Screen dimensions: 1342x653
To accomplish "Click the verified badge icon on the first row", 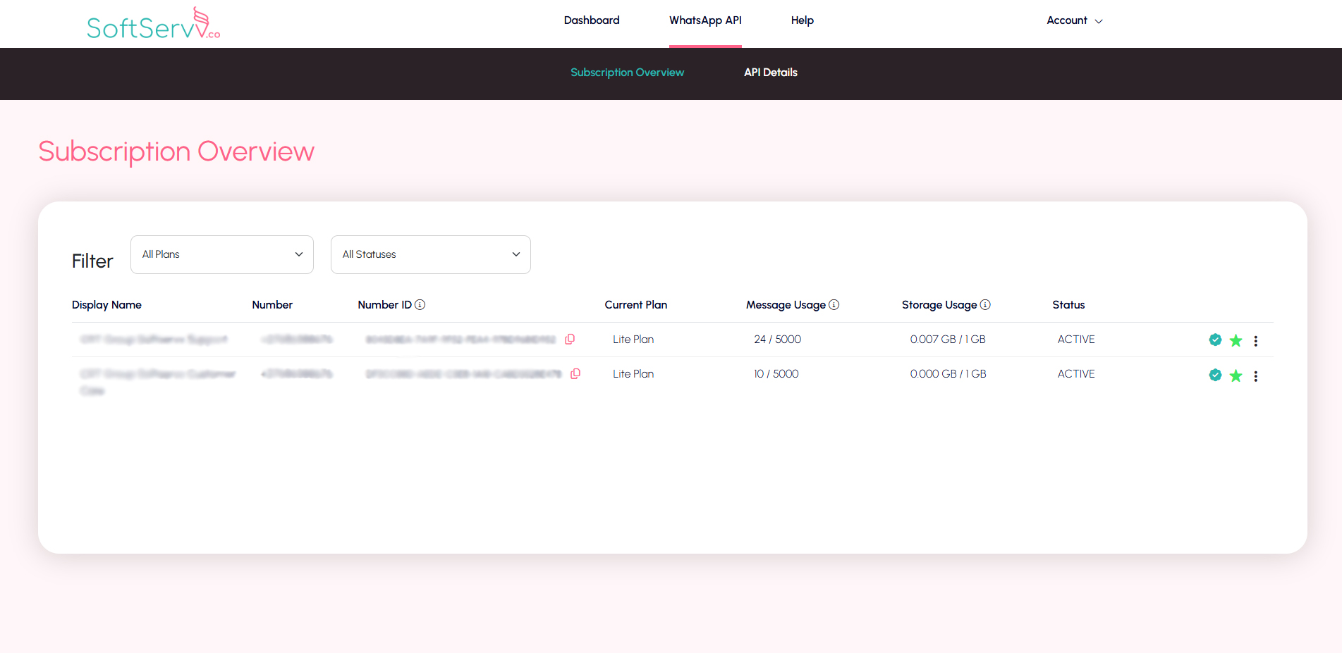I will tap(1215, 340).
